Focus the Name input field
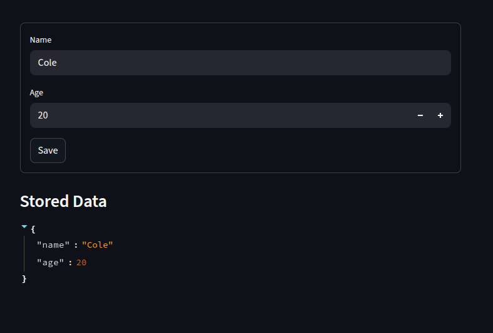 pos(241,63)
